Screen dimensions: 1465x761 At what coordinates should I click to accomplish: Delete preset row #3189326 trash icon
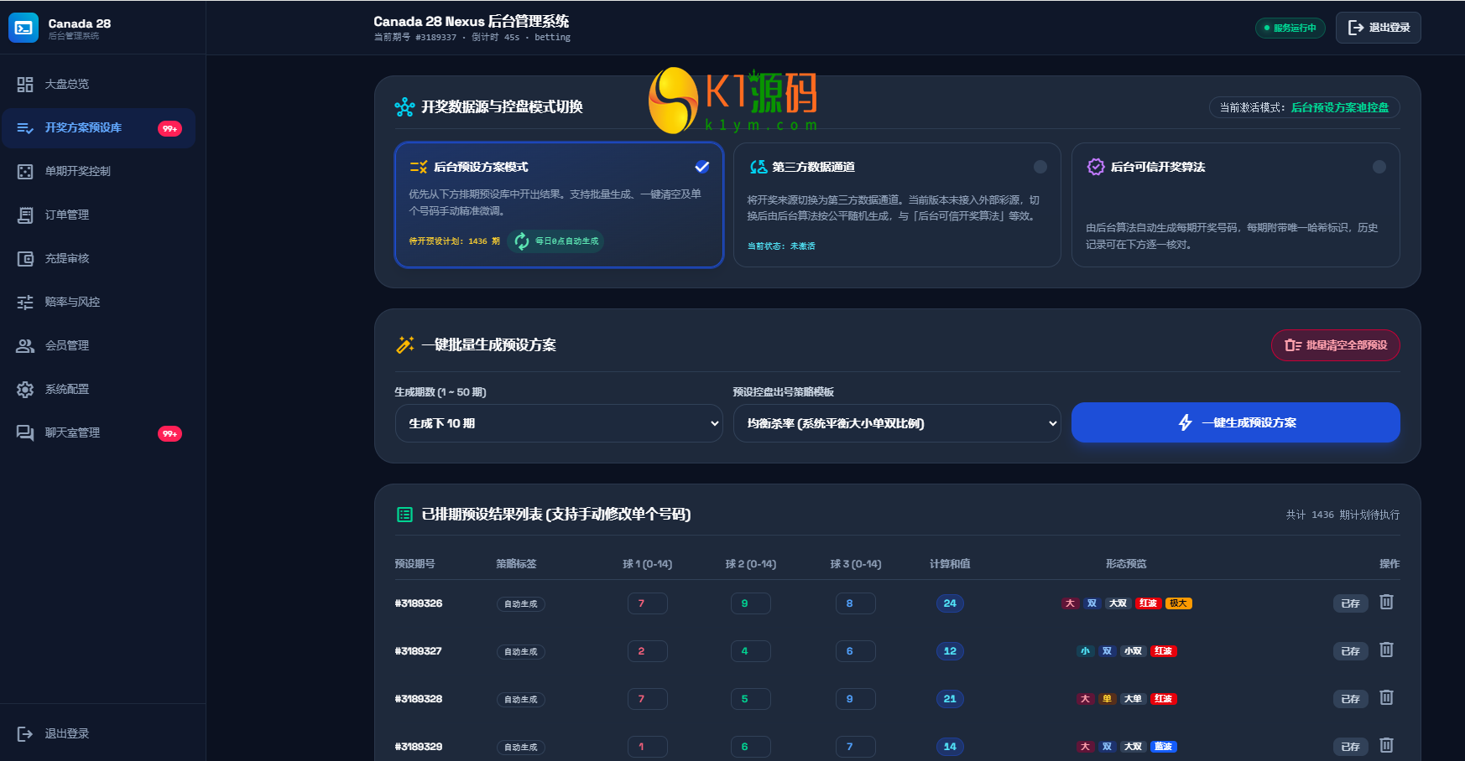pyautogui.click(x=1386, y=602)
